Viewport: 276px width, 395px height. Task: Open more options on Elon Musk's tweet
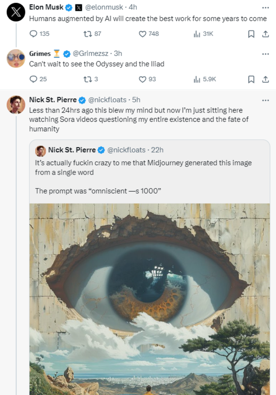[x=265, y=7]
